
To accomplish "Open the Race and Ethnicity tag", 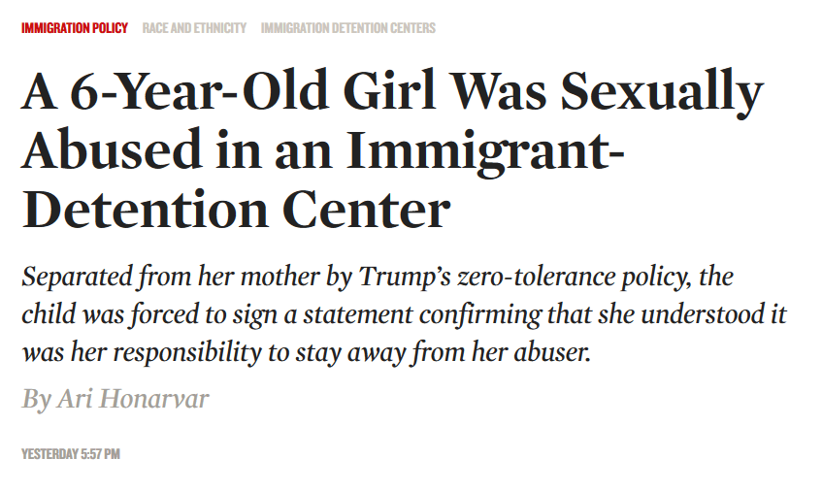I will coord(194,28).
